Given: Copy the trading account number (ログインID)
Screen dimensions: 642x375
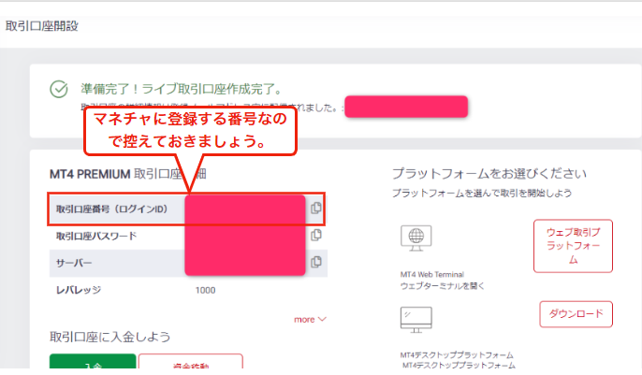Looking at the screenshot, I should [316, 209].
